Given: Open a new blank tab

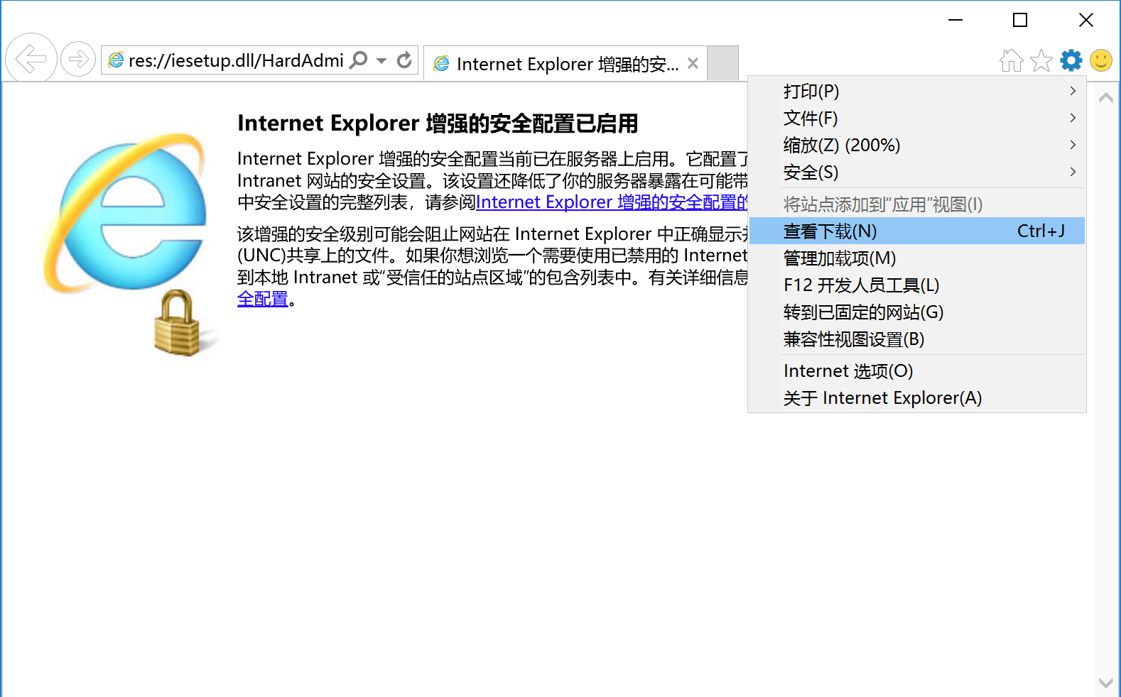Looking at the screenshot, I should (x=723, y=63).
